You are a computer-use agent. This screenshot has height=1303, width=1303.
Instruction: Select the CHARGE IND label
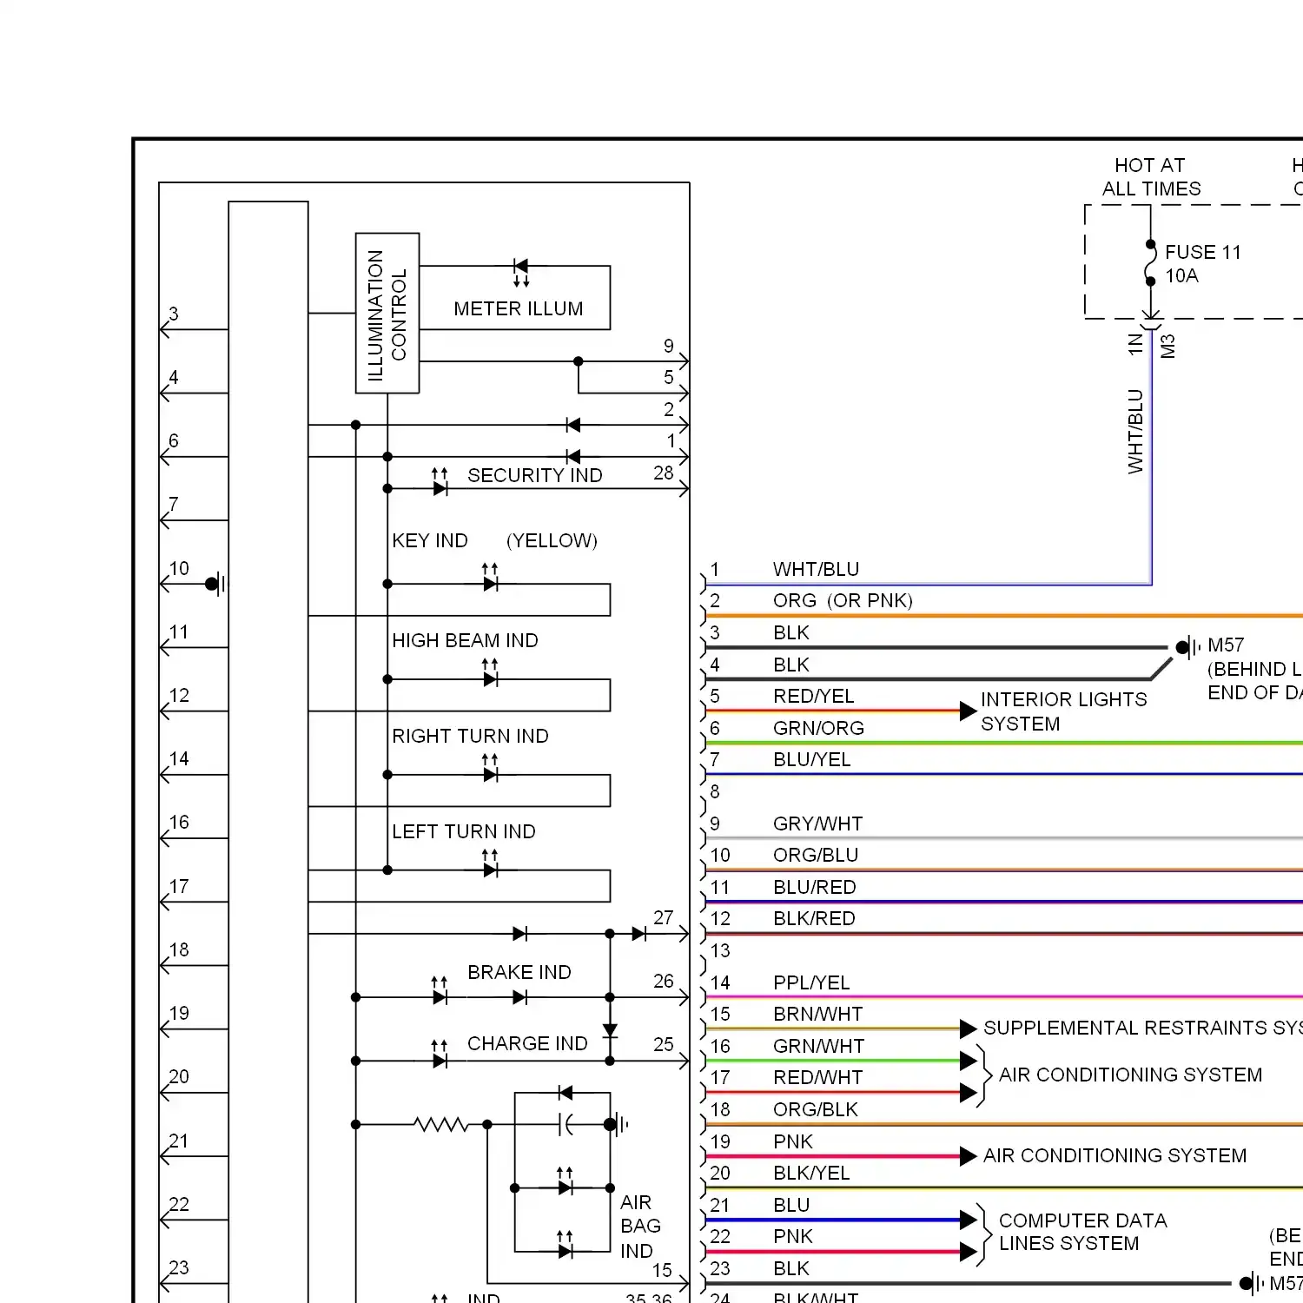(527, 1043)
